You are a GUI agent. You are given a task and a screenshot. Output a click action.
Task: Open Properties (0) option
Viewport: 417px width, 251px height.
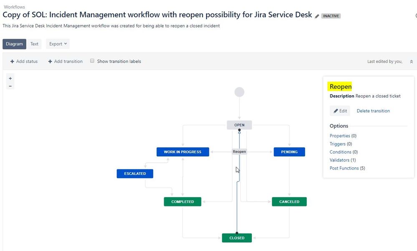[x=343, y=136]
